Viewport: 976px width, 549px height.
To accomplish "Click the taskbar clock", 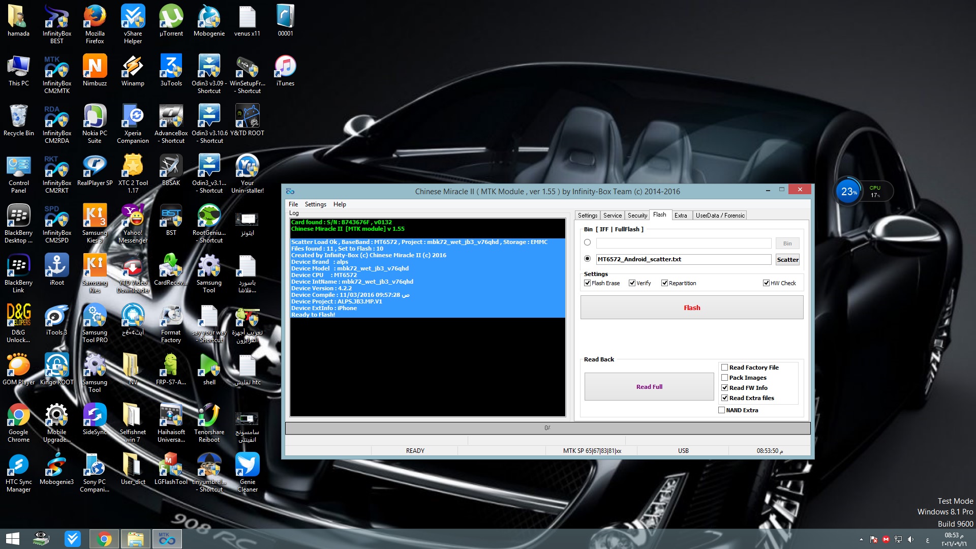I will click(954, 539).
